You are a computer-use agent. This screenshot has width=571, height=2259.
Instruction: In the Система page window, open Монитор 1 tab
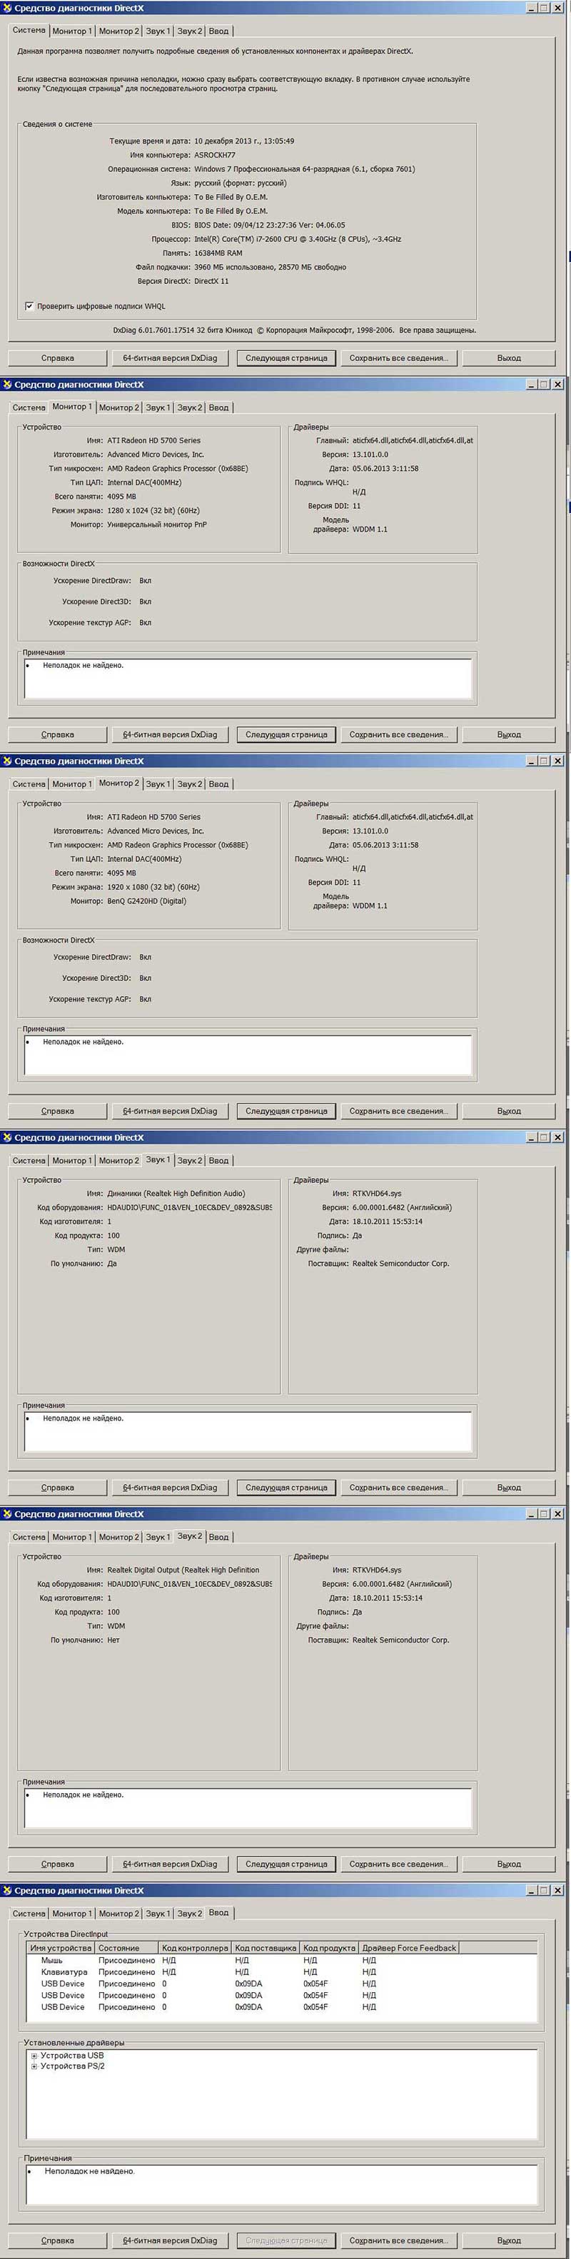point(71,31)
